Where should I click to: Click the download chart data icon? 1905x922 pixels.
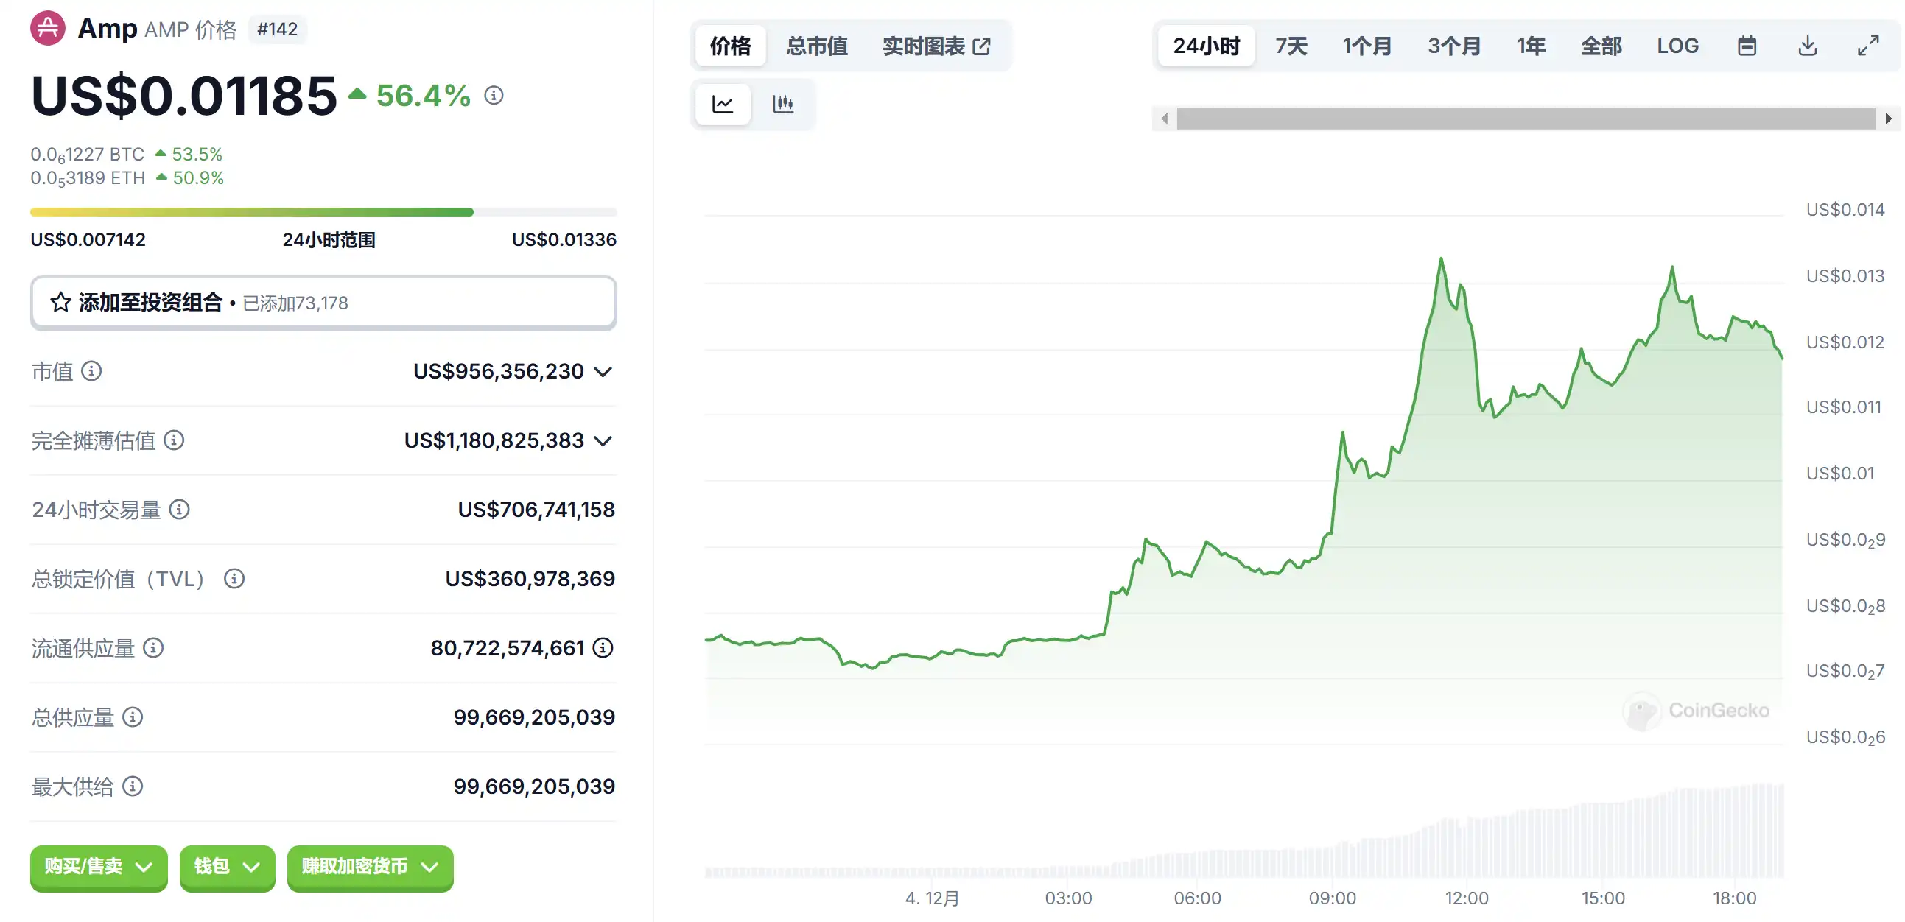[x=1806, y=46]
